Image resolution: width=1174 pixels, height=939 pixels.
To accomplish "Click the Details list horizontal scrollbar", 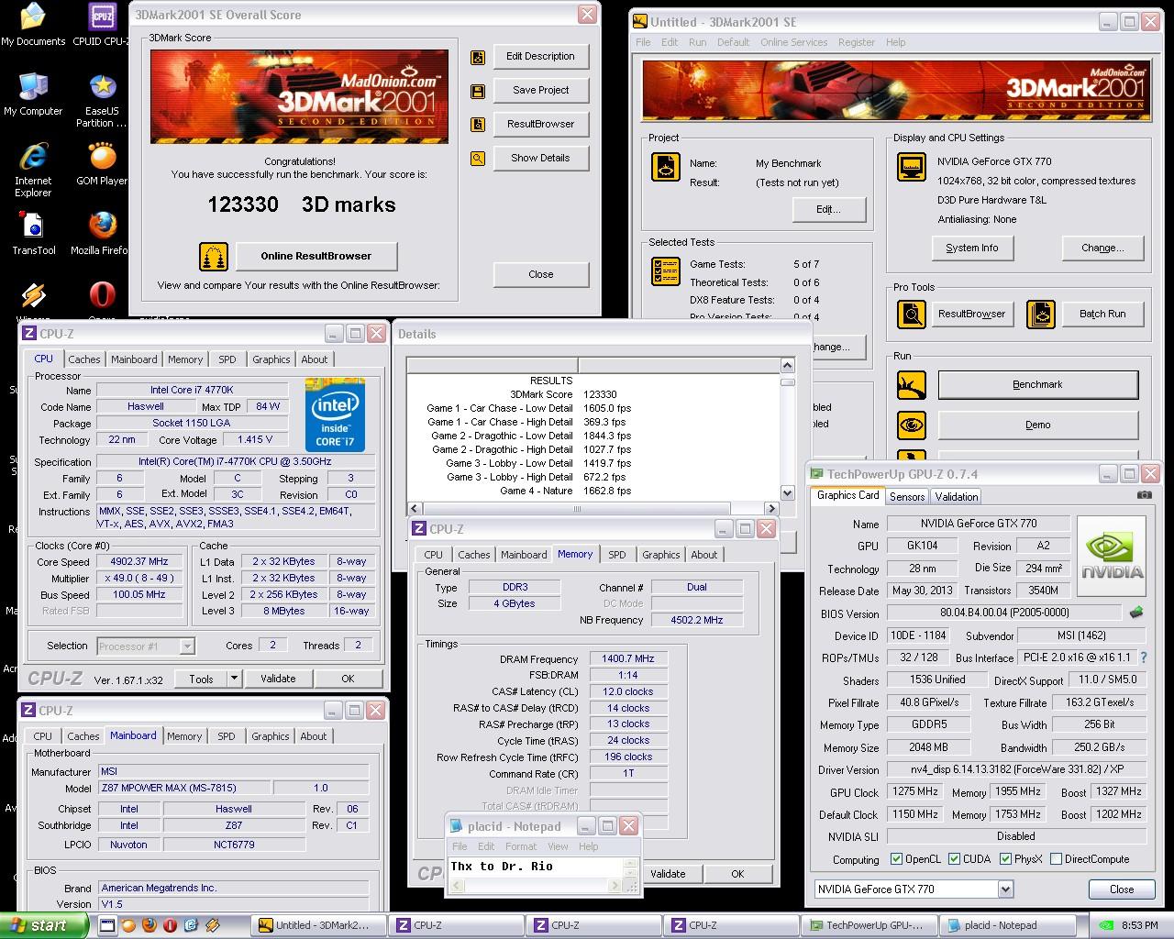I will tap(593, 508).
